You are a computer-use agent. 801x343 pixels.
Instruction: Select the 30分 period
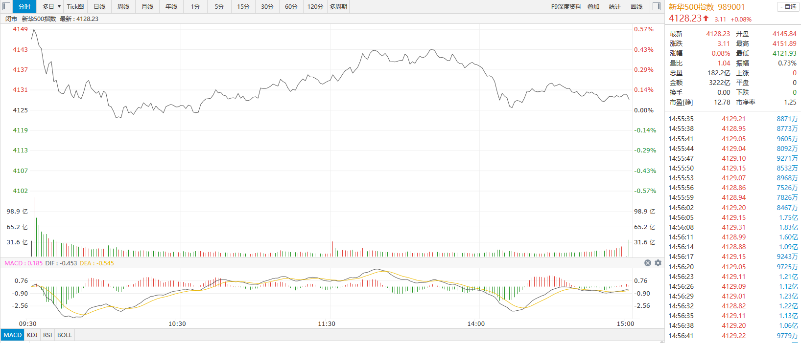click(x=267, y=6)
